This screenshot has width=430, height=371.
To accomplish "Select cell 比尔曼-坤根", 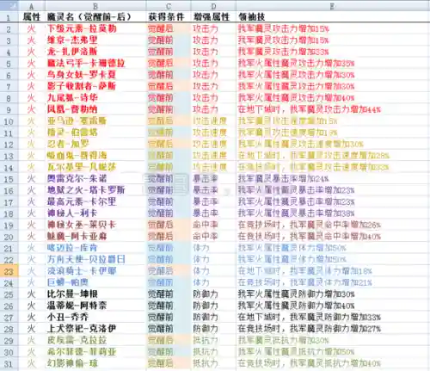I will [x=95, y=294].
